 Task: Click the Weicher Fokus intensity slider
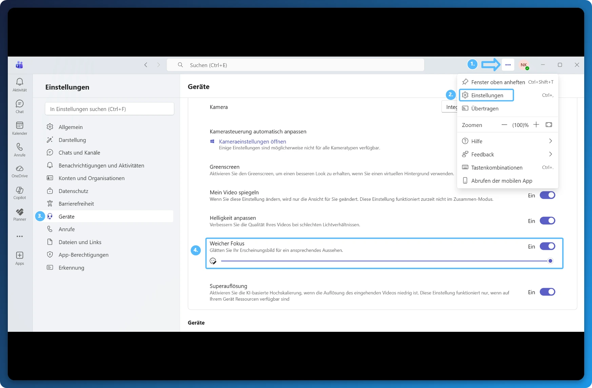(385, 261)
